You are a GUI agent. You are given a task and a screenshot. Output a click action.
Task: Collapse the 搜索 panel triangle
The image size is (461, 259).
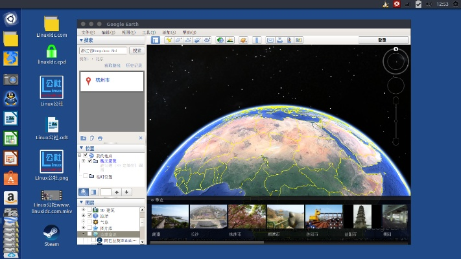point(81,40)
